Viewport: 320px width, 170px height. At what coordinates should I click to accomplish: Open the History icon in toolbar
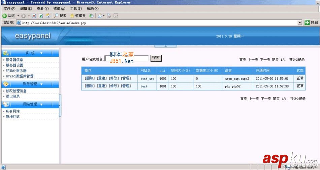tap(91, 16)
